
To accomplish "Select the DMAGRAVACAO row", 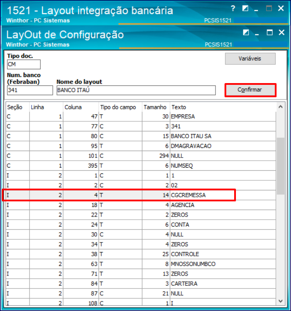I will coord(141,146).
